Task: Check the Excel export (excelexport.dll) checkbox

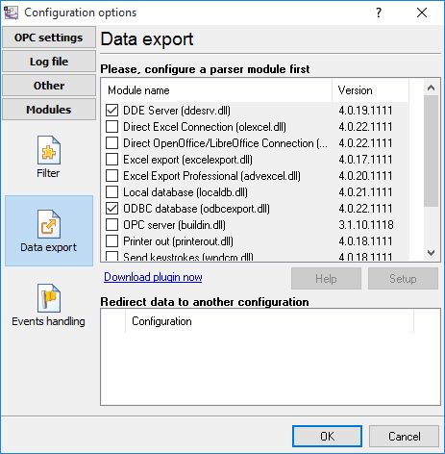Action: tap(111, 160)
